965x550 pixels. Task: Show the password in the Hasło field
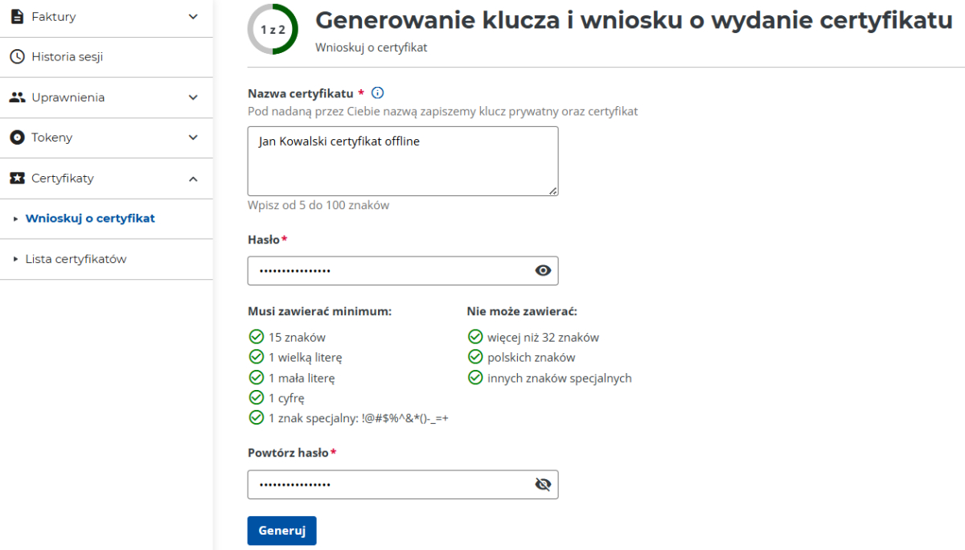point(544,270)
